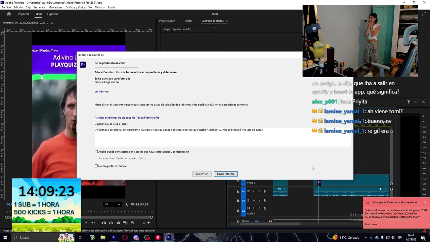The width and height of the screenshot is (430, 242).
Task: Step forward one frame
Action: [x=86, y=223]
